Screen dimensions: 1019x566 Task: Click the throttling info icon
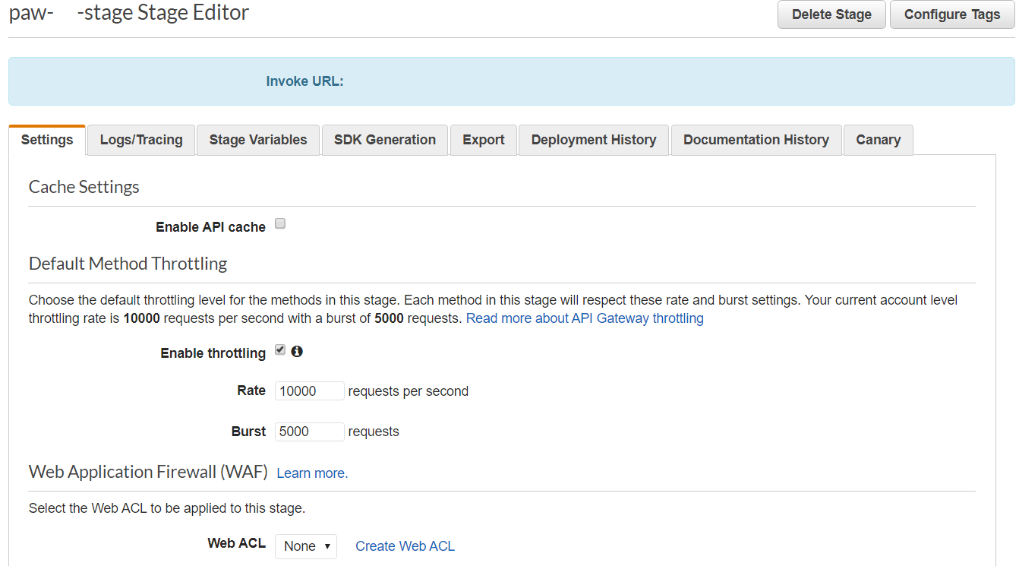(297, 351)
